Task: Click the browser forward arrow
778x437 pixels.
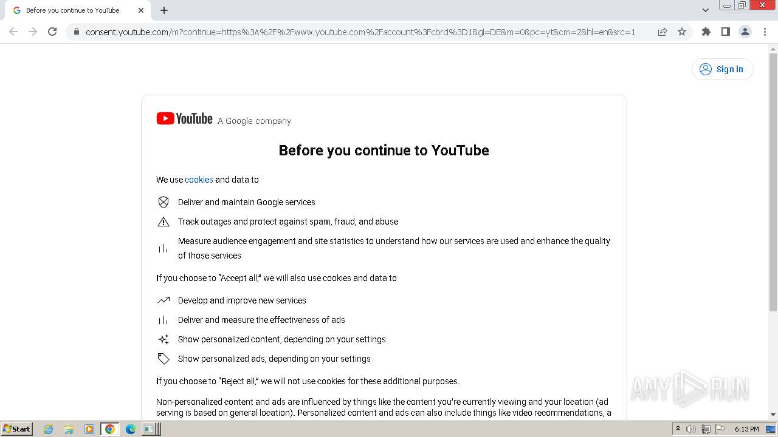Action: (x=33, y=32)
